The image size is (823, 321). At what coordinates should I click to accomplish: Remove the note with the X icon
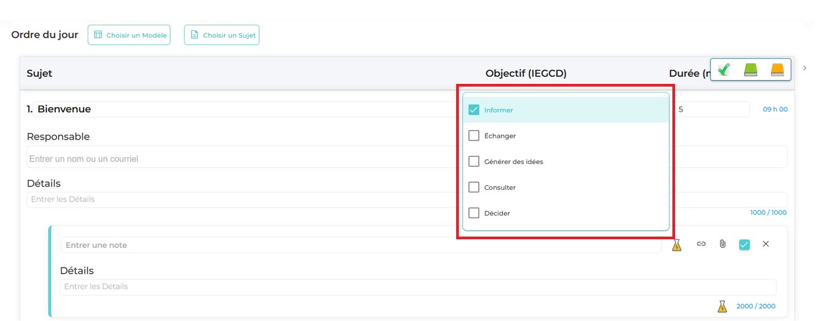click(765, 244)
